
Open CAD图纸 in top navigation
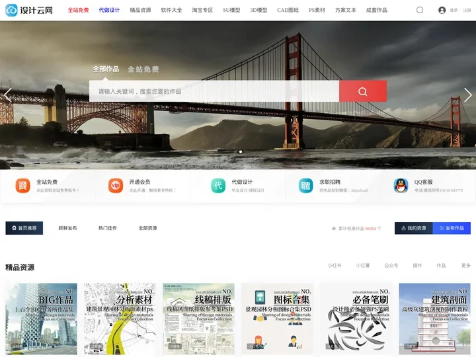(288, 11)
